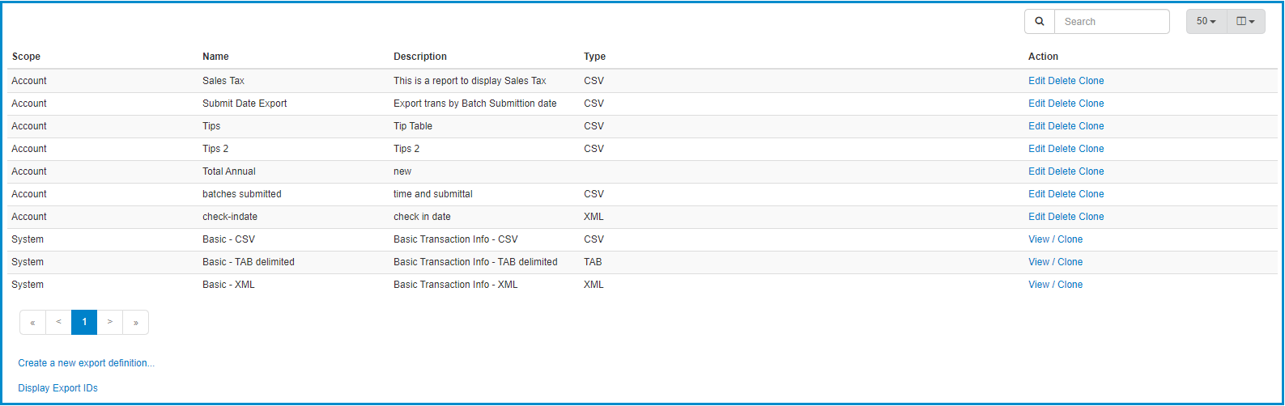Open the columns visibility dropdown
This screenshot has height=406, width=1285.
pos(1246,22)
